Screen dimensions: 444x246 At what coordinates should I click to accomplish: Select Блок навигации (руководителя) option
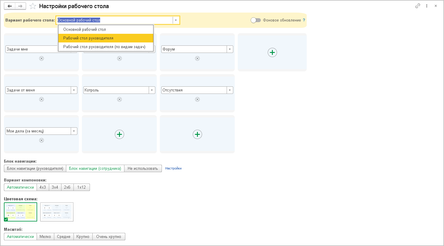(35, 169)
